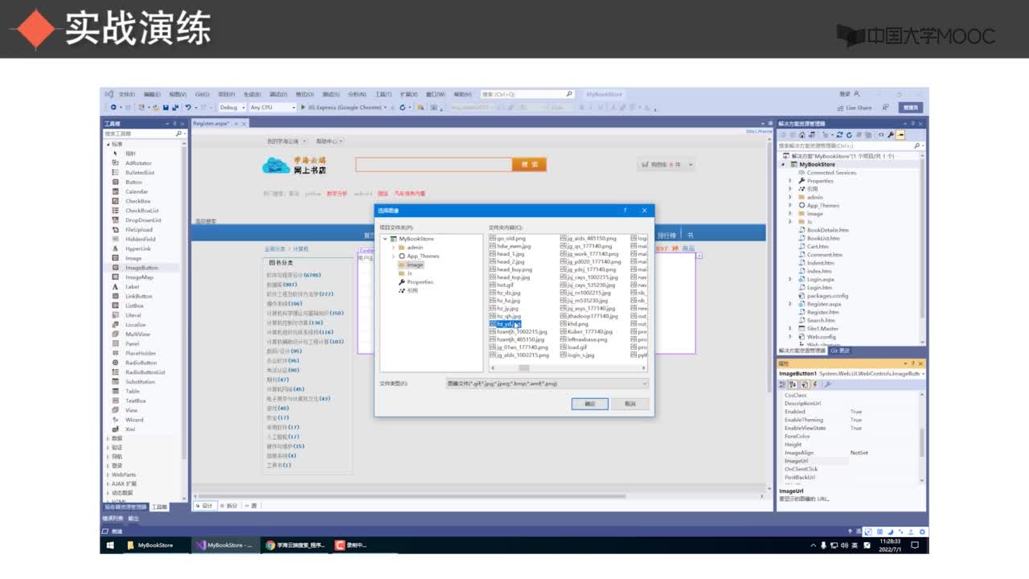1029x579 pixels.
Task: Open the Git(G) menu
Action: tap(202, 94)
